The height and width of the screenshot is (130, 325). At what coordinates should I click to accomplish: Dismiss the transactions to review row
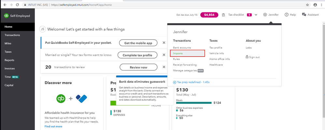pyautogui.click(x=164, y=67)
